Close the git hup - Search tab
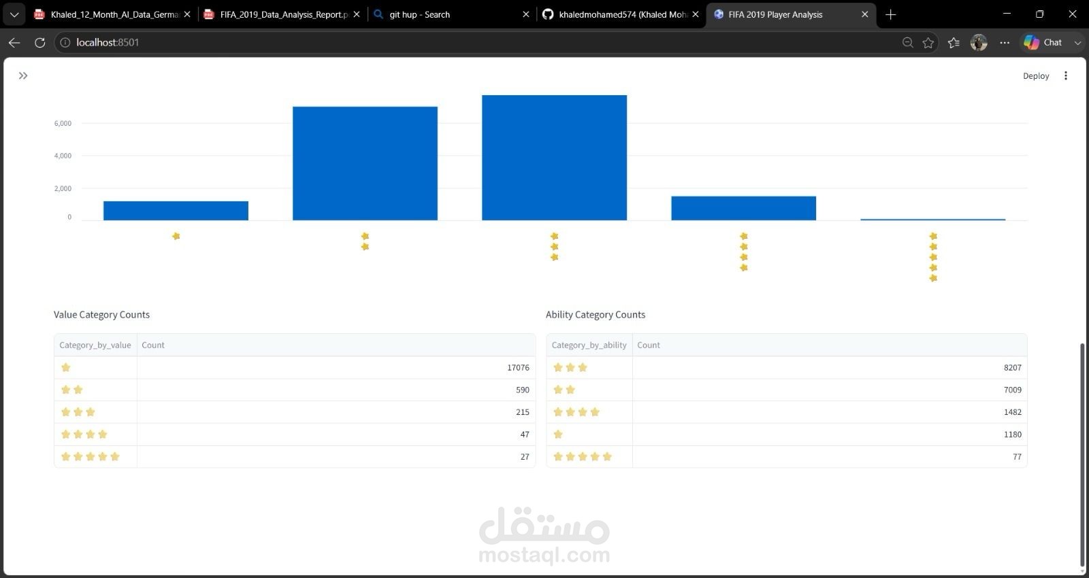Viewport: 1089px width, 578px height. (525, 14)
